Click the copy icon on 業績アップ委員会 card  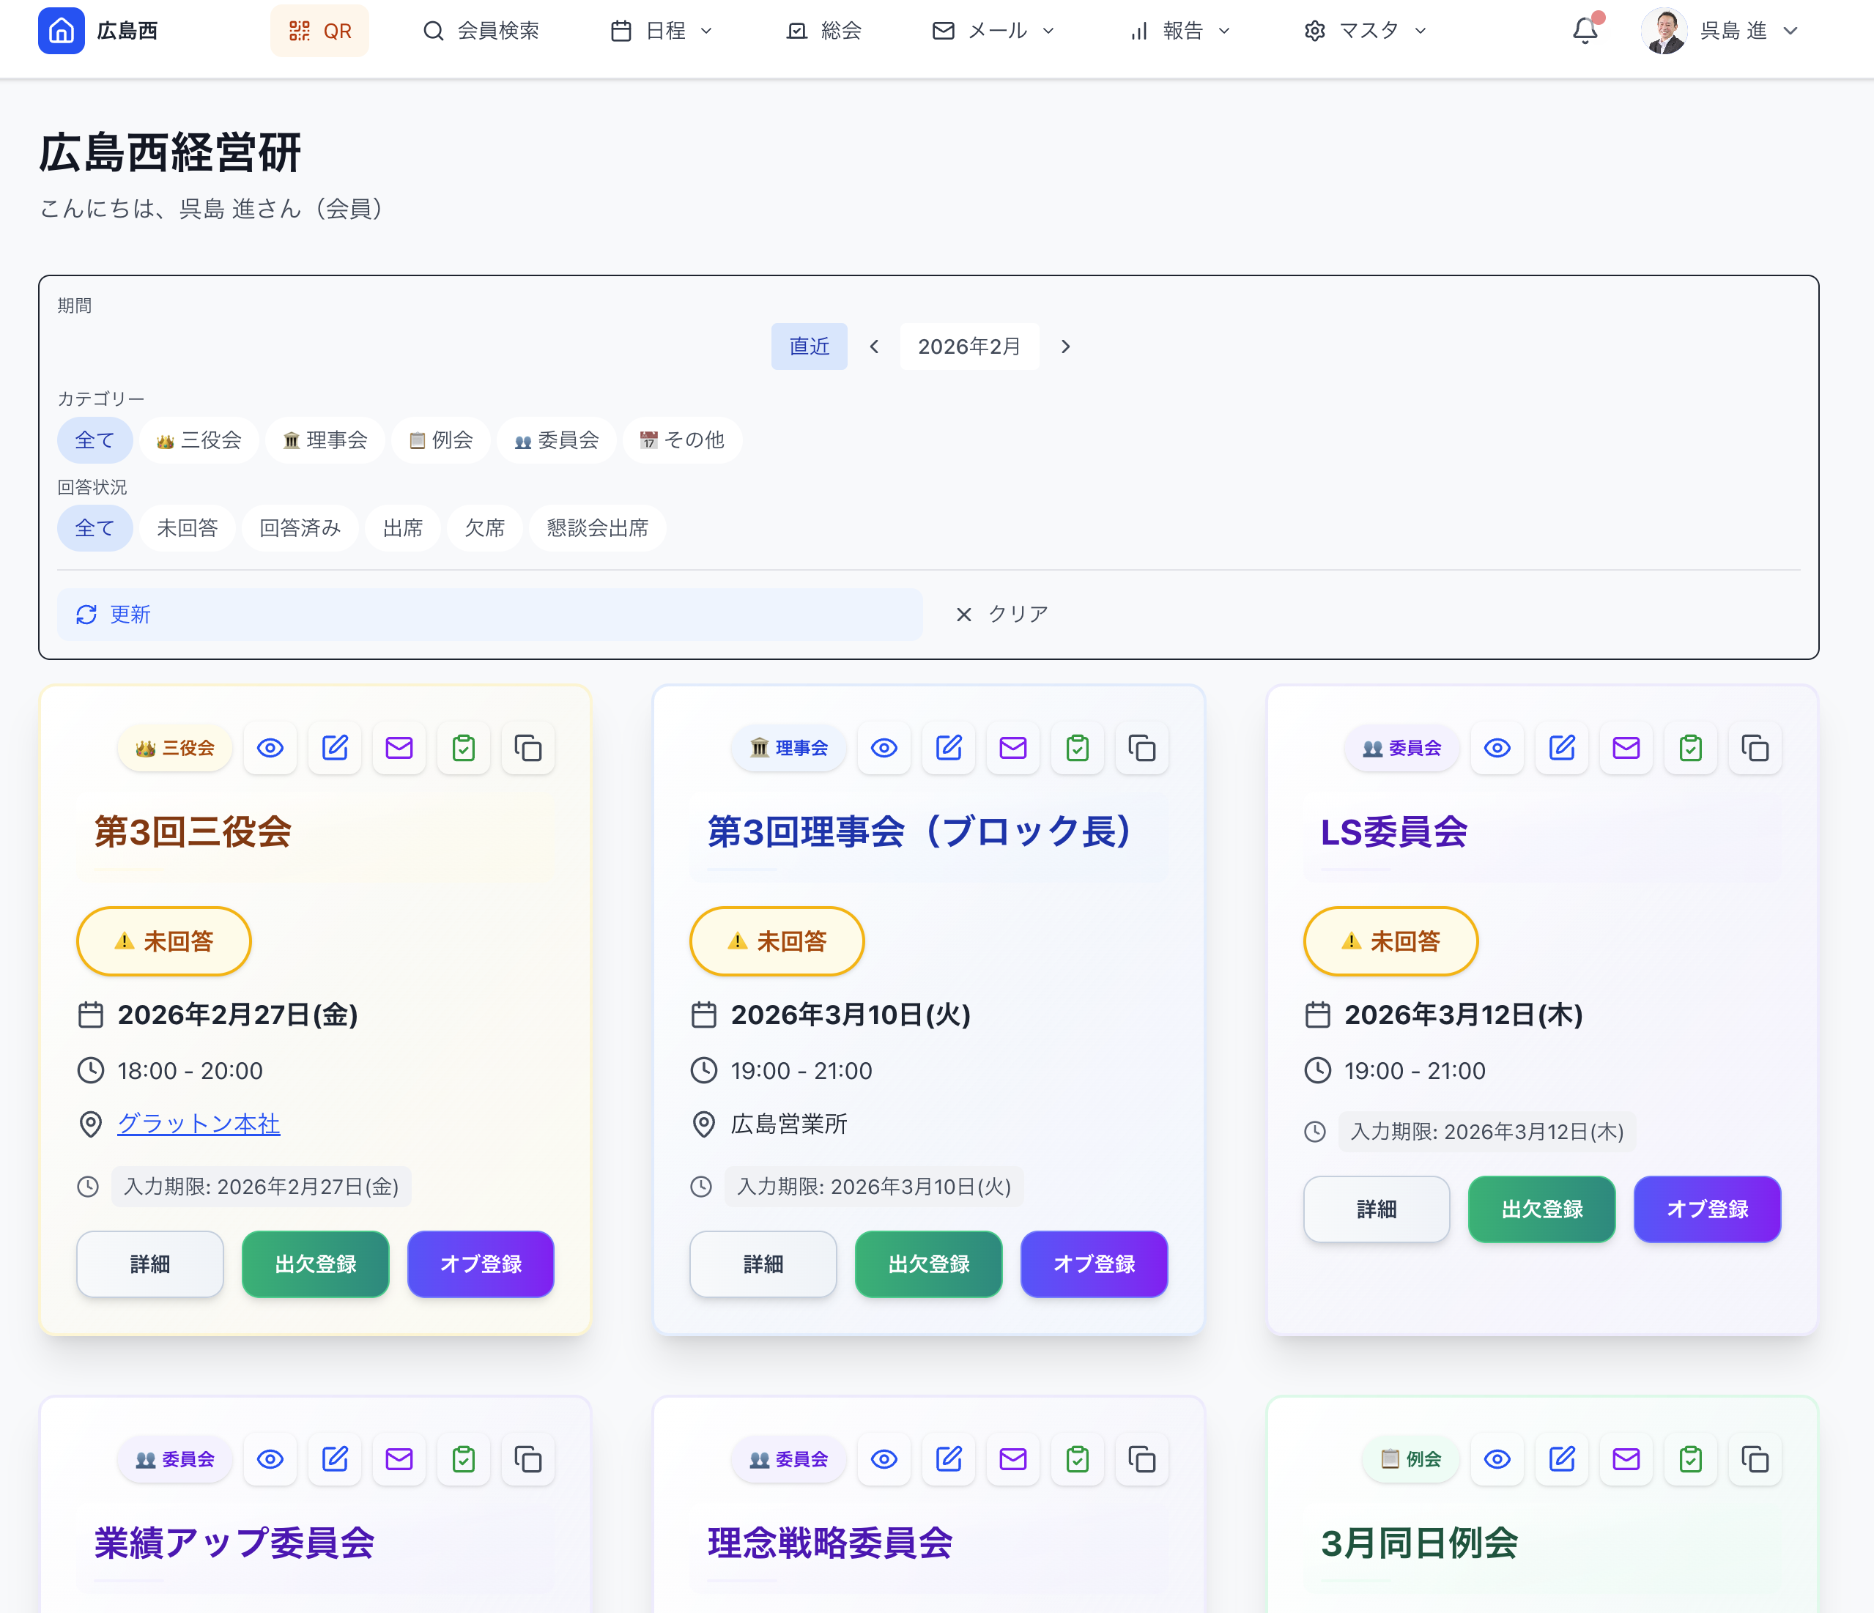[x=527, y=1458]
